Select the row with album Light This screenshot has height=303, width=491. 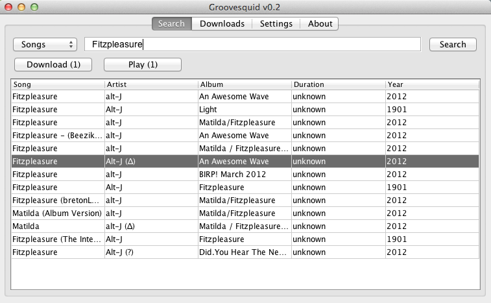[x=245, y=110]
